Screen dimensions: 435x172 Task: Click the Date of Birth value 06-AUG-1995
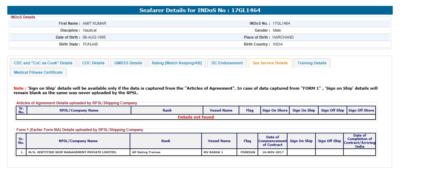94,37
